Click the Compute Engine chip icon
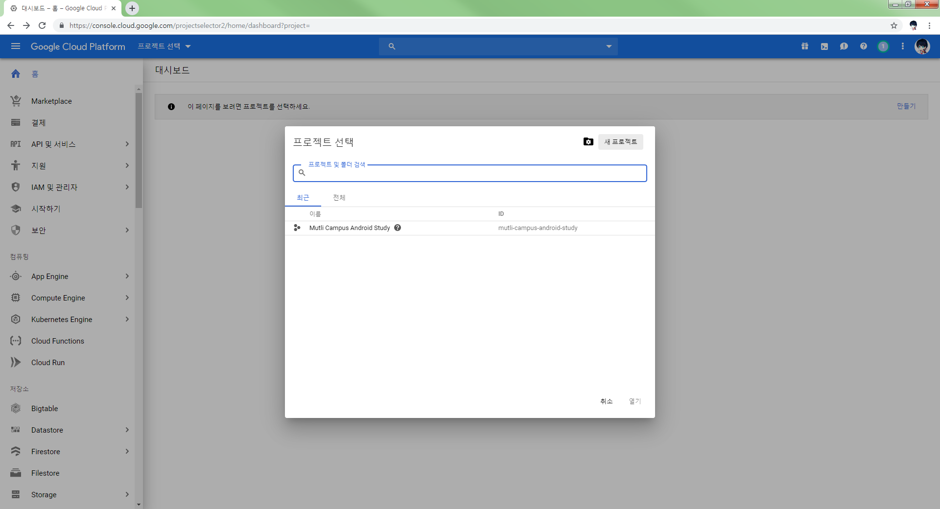This screenshot has height=509, width=940. click(x=16, y=298)
